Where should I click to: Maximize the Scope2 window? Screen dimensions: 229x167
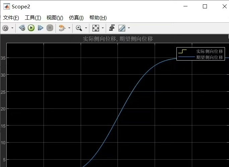point(205,6)
